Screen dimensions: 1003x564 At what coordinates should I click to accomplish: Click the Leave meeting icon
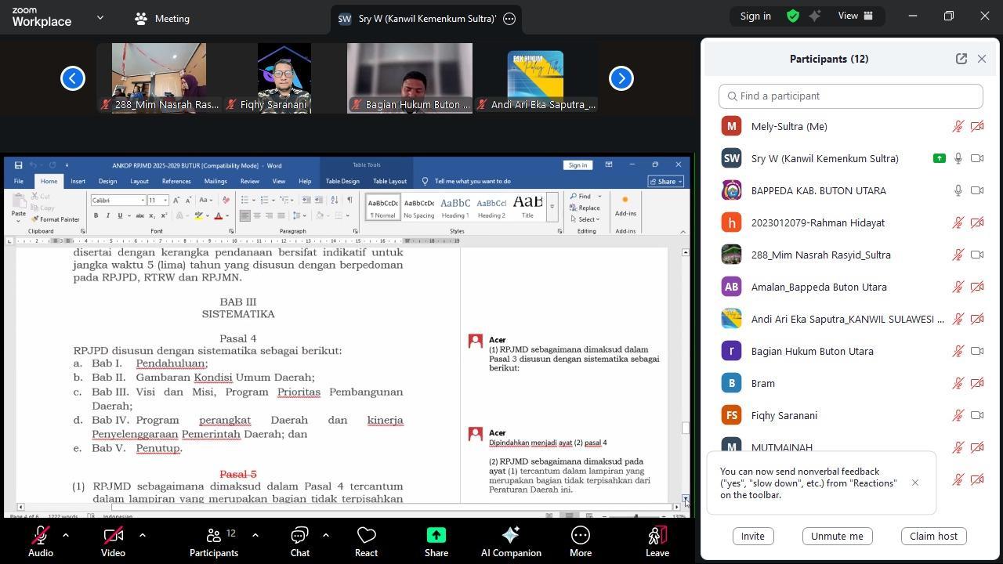657,536
